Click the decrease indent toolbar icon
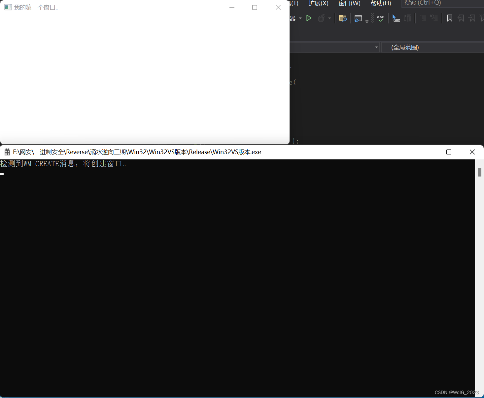This screenshot has height=398, width=484. coord(423,18)
